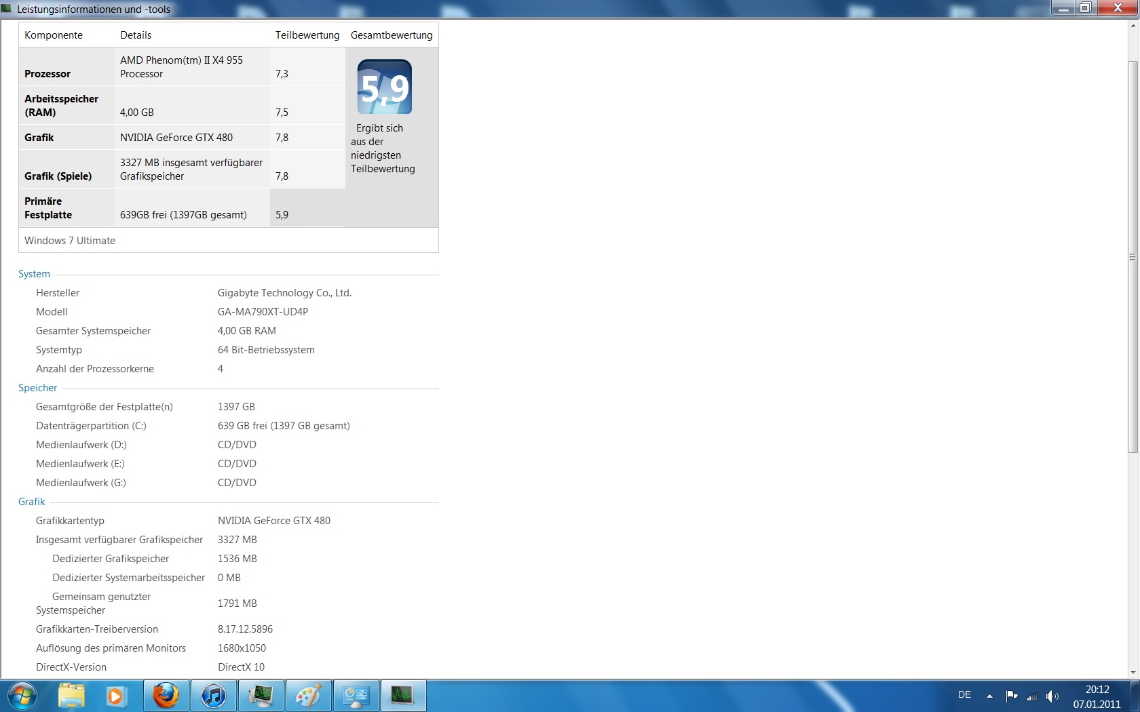Click the window title bar app icon
Screen dimensions: 1140x712
(x=7, y=9)
